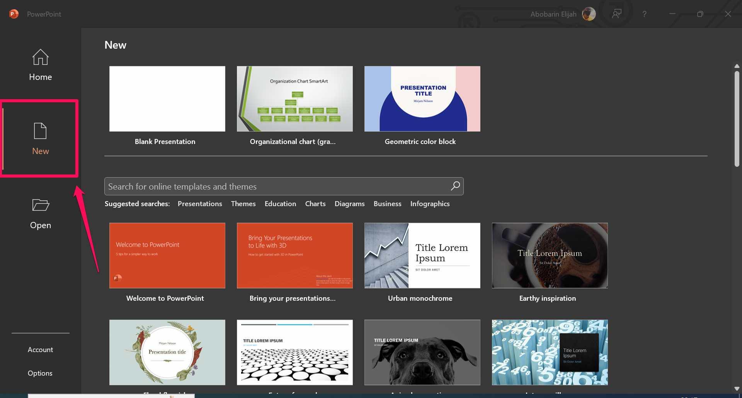
Task: Choose Geometric color block template
Action: [422, 99]
